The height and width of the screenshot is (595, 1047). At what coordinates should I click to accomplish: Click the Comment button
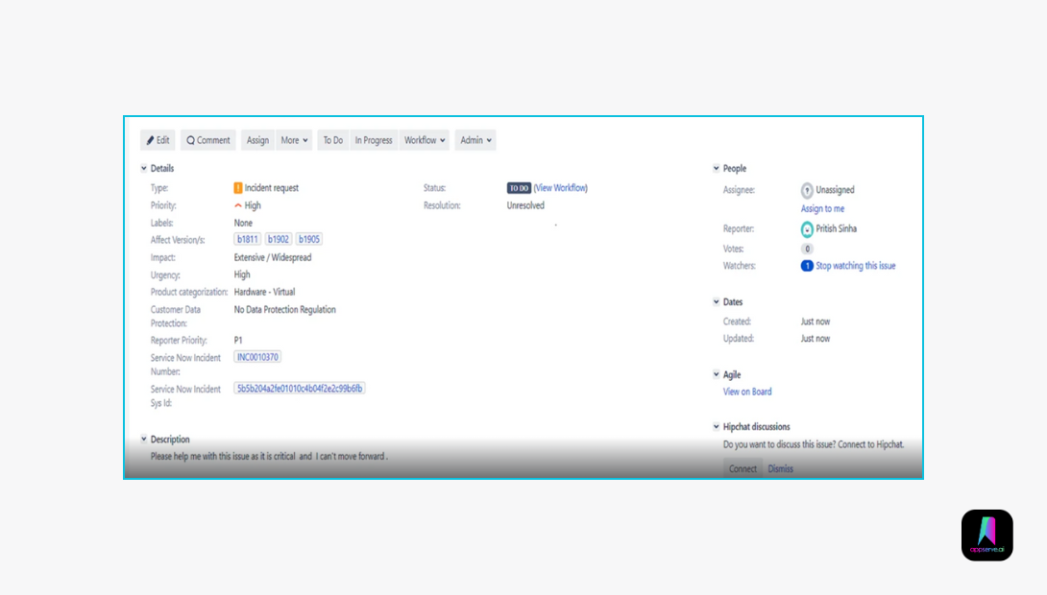207,140
